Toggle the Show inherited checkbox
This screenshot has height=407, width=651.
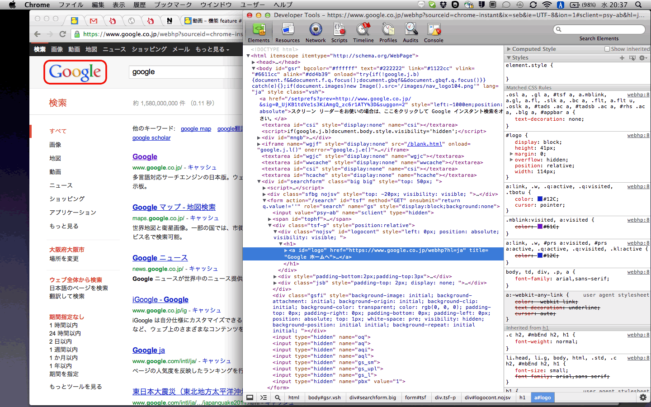coord(607,49)
